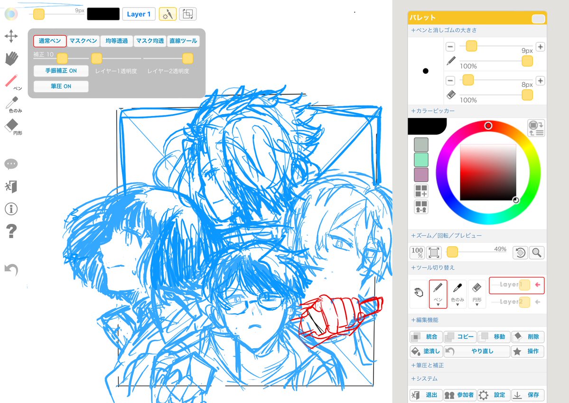
Task: Toggle 手振補正 ON off
Action: tap(61, 70)
